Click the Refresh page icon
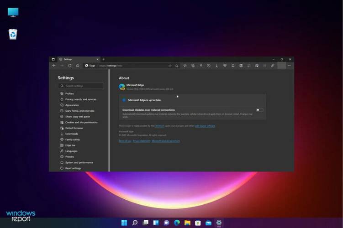 coord(70,66)
